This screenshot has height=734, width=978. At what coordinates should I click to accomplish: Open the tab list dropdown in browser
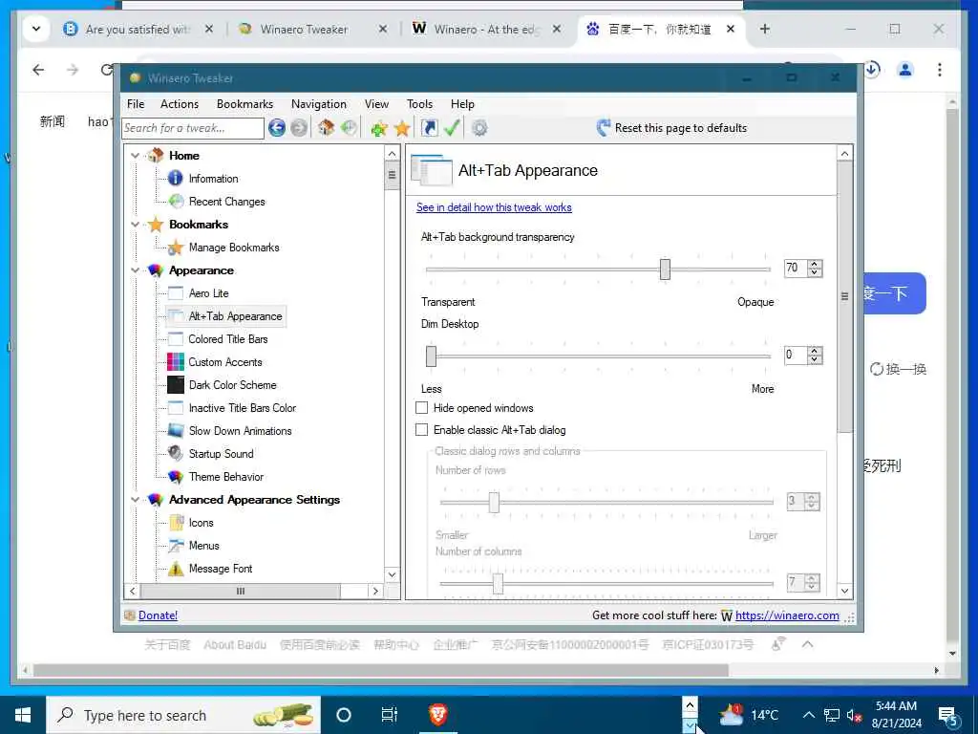click(36, 29)
